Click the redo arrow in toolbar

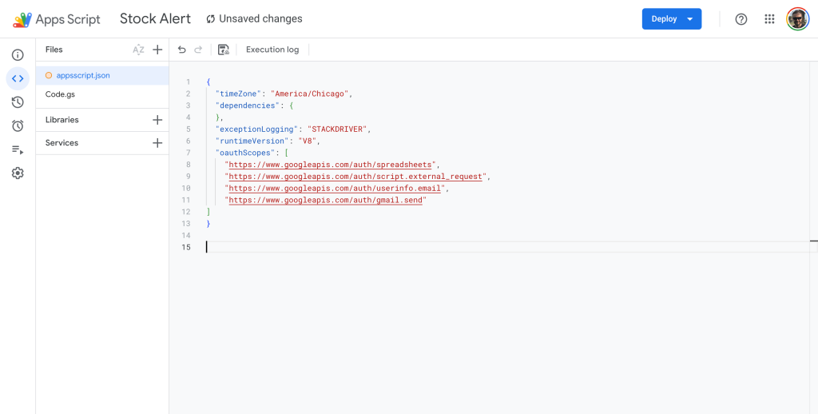pos(198,50)
